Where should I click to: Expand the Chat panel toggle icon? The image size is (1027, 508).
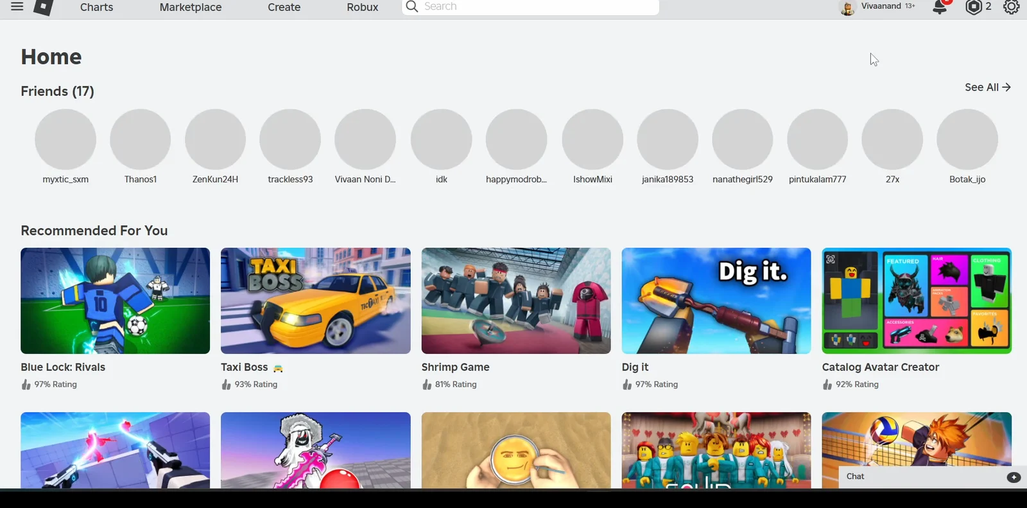(x=1014, y=477)
